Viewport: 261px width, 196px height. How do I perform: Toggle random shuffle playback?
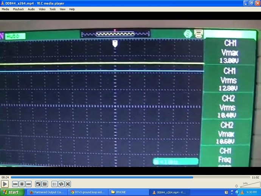(68, 184)
